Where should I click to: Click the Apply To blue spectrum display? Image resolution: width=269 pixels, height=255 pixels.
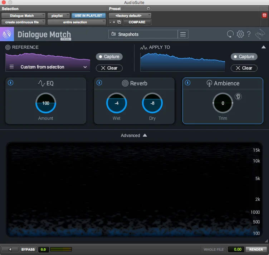[x=182, y=62]
